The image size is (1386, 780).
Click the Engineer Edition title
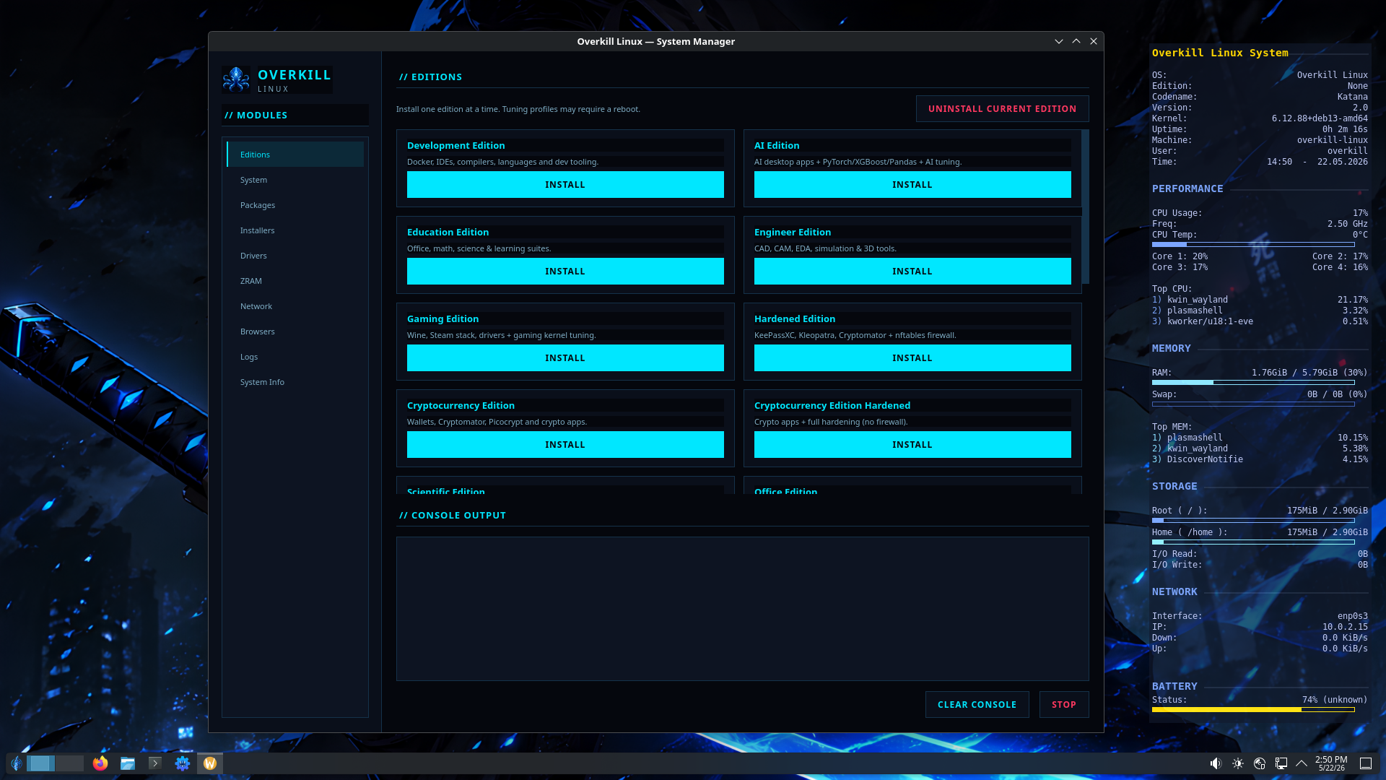pos(792,232)
